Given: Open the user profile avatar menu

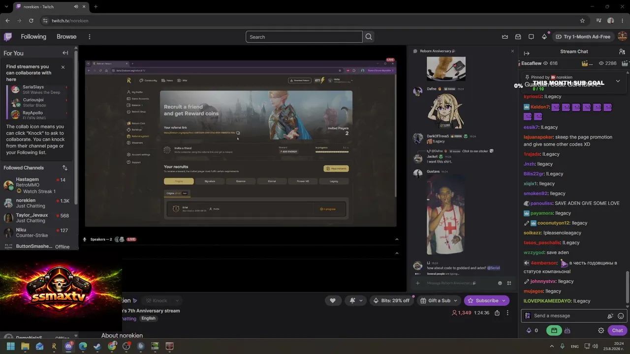Looking at the screenshot, I should coord(623,36).
